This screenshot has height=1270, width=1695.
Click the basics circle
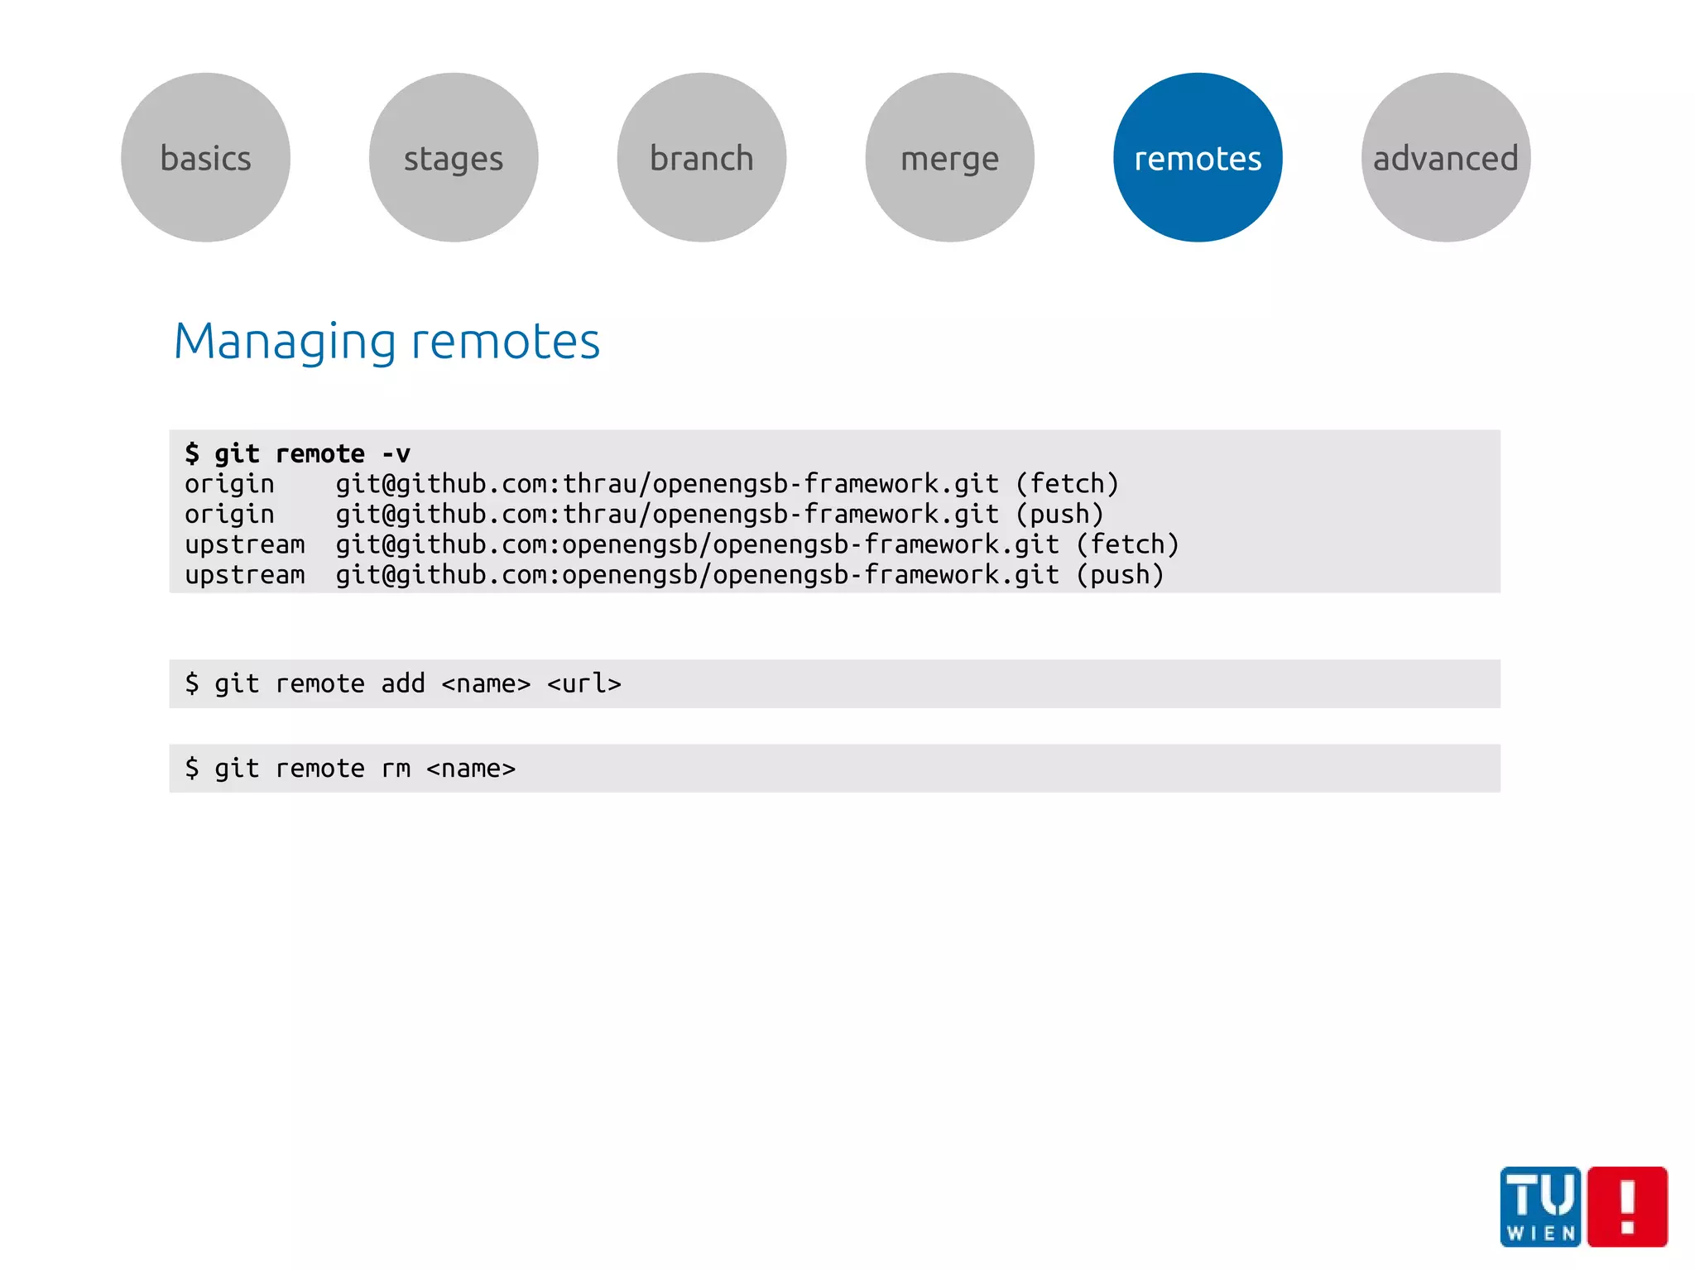tap(205, 157)
